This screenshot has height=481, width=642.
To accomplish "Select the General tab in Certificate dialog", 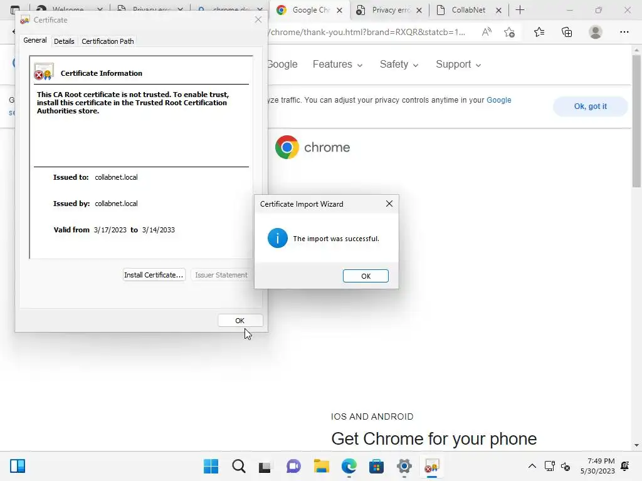I will click(x=35, y=40).
